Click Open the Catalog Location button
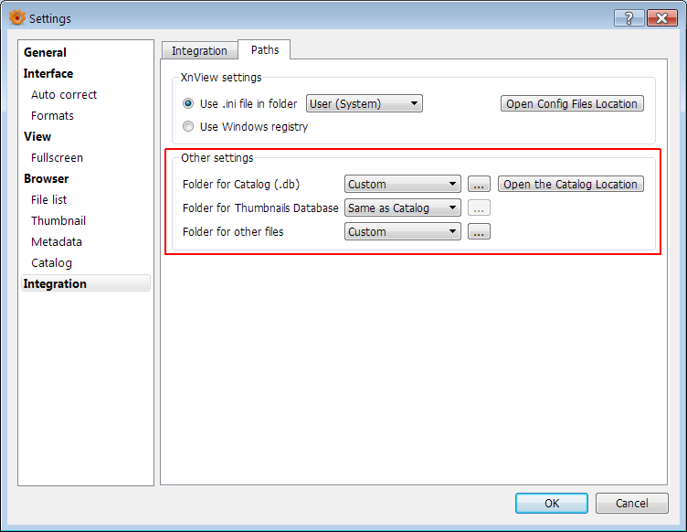Screen dimensions: 687x532 click(570, 184)
